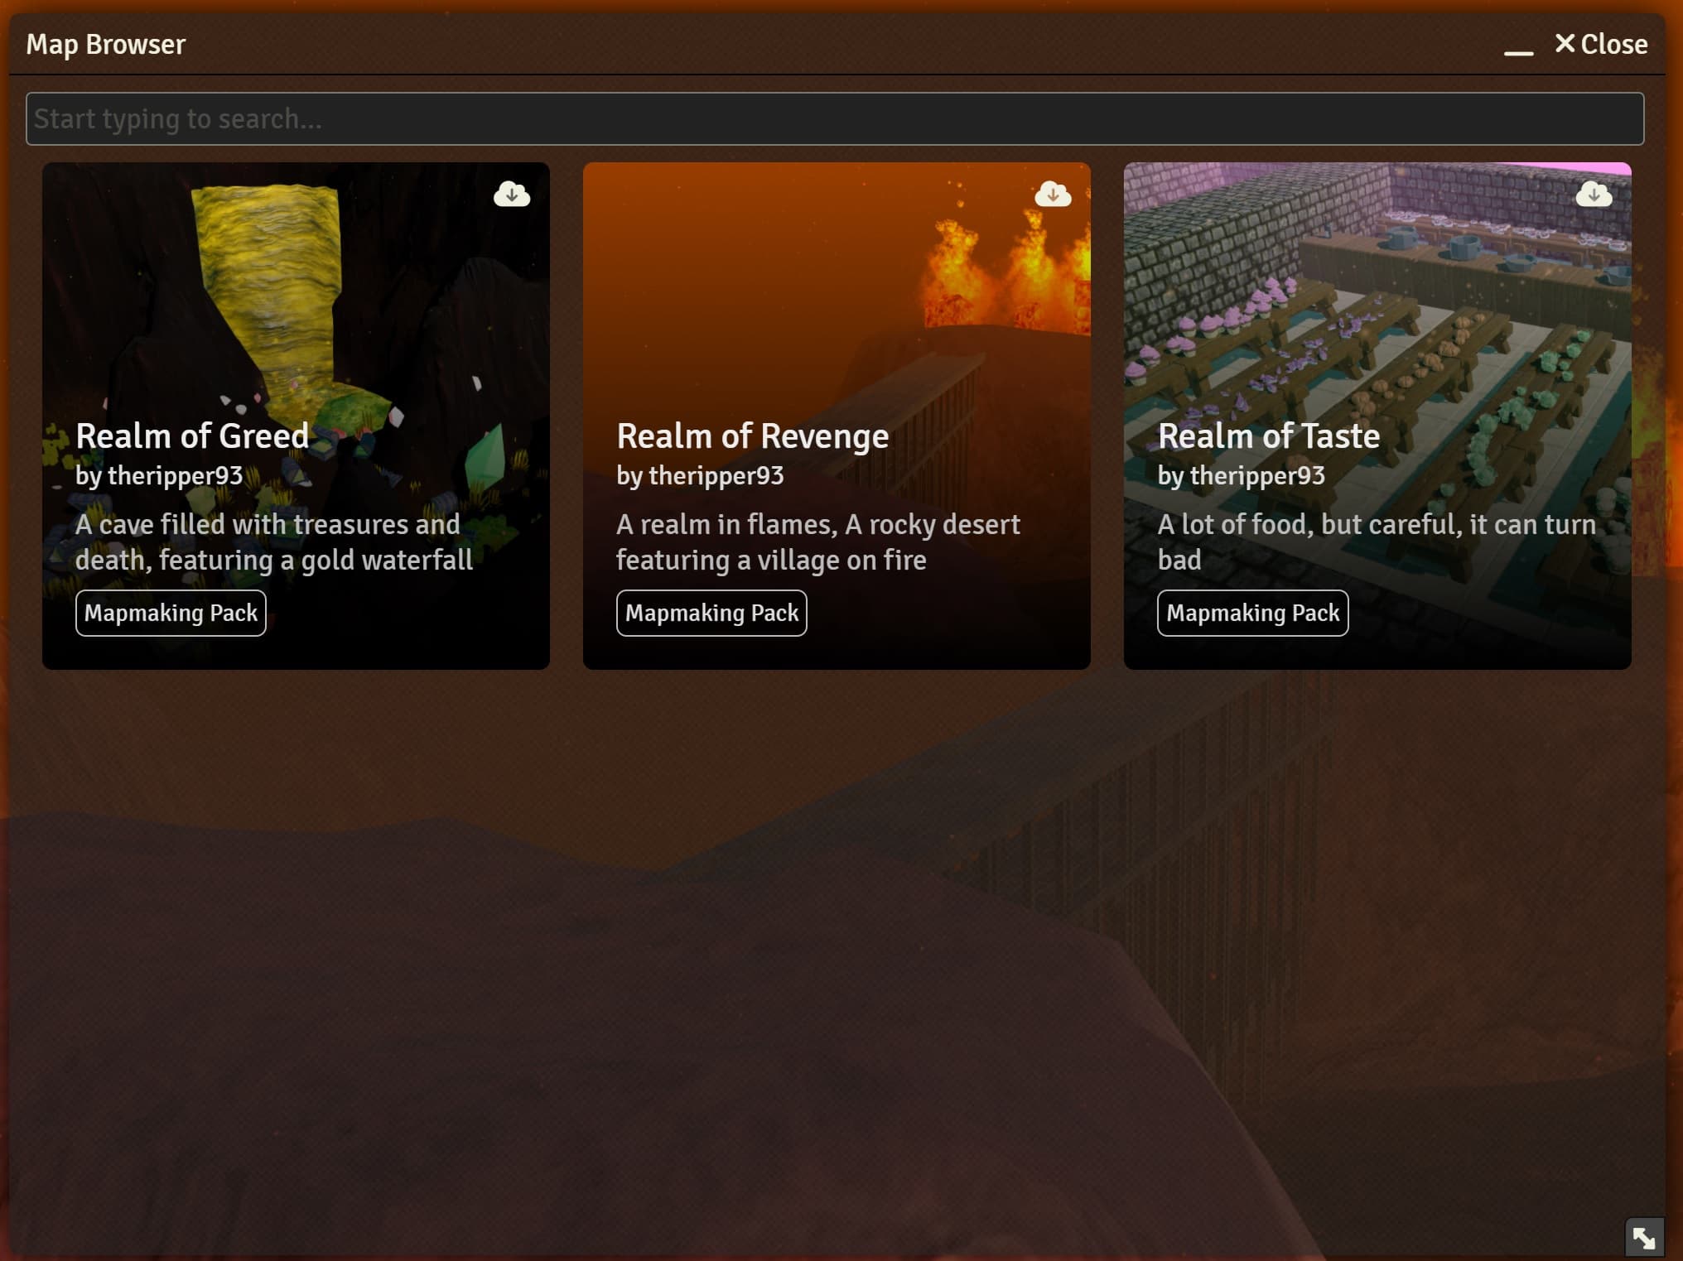The height and width of the screenshot is (1261, 1683).
Task: Open the Realm of Greed title
Action: tap(192, 436)
